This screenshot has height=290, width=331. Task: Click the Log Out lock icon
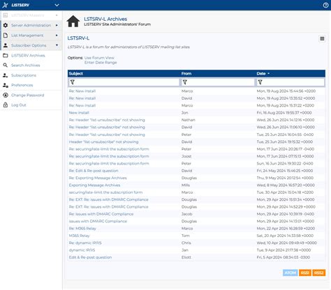pyautogui.click(x=6, y=105)
